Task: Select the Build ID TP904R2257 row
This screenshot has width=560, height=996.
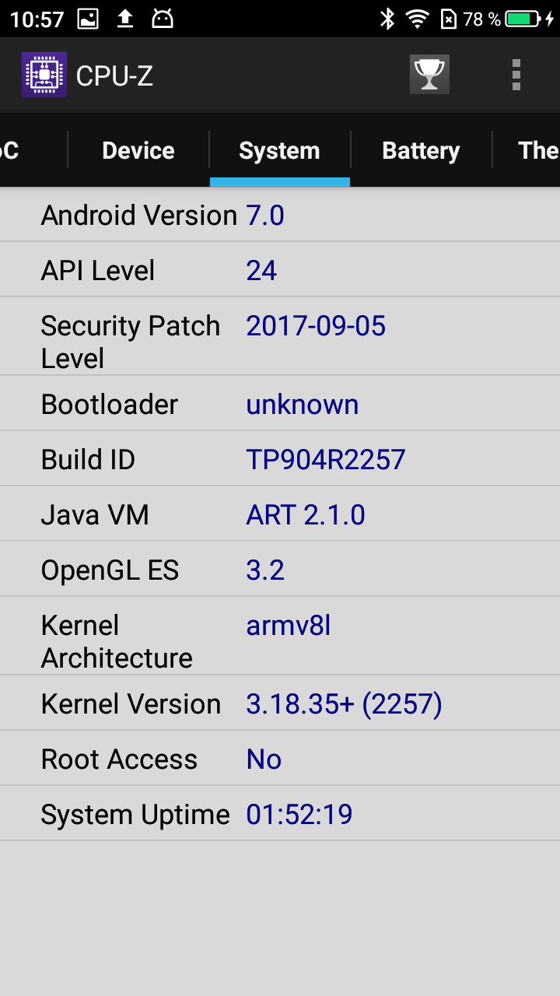Action: [280, 459]
